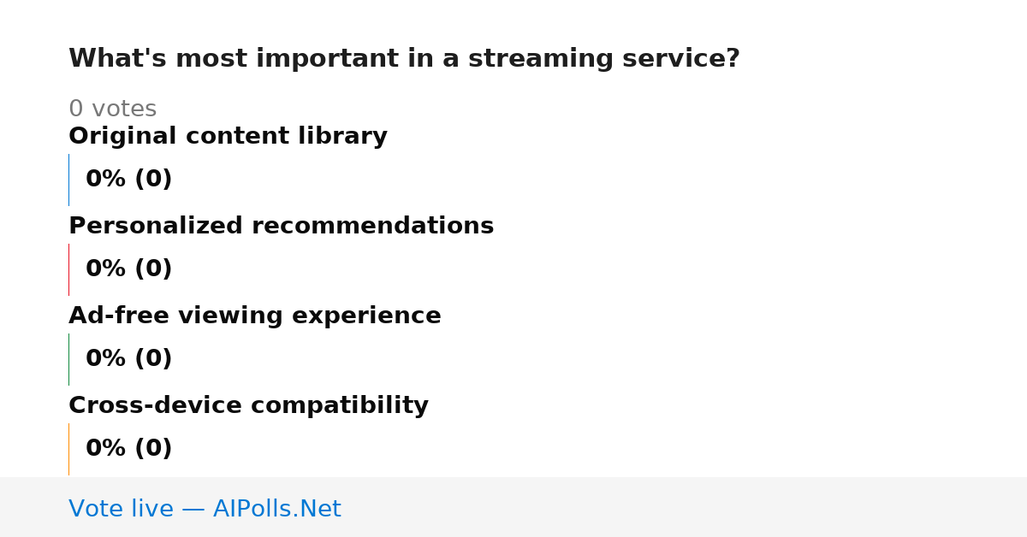Click the orange bar for Cross-device compatibility
The width and height of the screenshot is (1027, 537).
(68, 449)
